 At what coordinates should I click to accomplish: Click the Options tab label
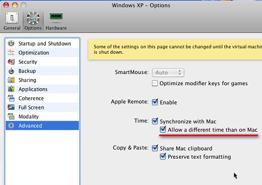pyautogui.click(x=33, y=28)
